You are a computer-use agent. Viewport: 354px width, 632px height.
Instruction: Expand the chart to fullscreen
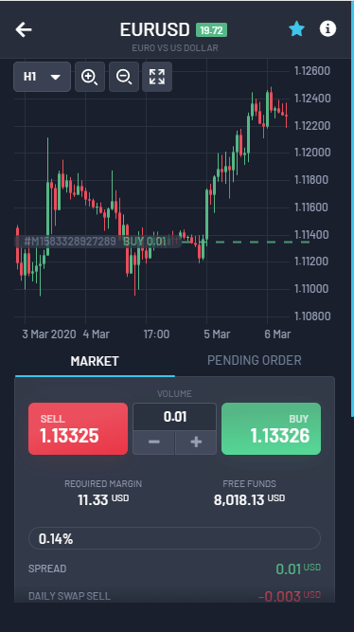pyautogui.click(x=157, y=77)
